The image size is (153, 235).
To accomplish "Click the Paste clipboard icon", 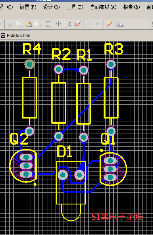I will [x=29, y=24].
